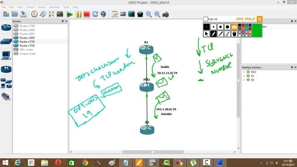Expand R1 in Topology Summary

244,76
